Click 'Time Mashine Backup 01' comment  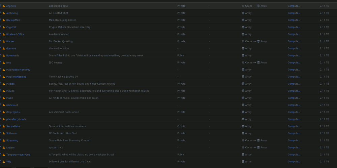point(63,77)
